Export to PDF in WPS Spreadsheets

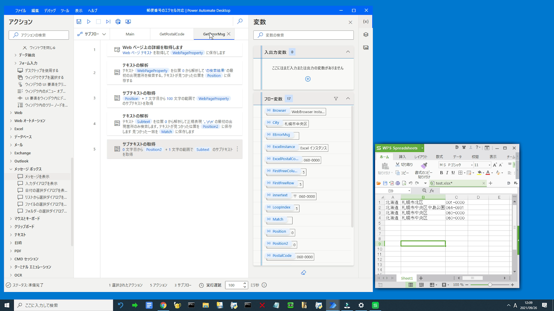tap(391, 183)
